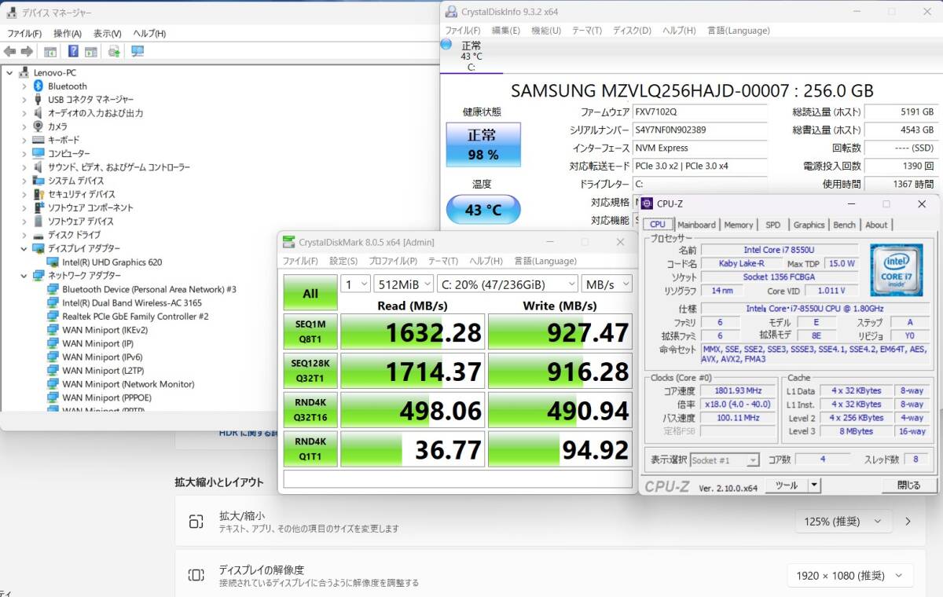Image resolution: width=943 pixels, height=597 pixels.
Task: Select the キーボード category icon
Action: point(39,140)
